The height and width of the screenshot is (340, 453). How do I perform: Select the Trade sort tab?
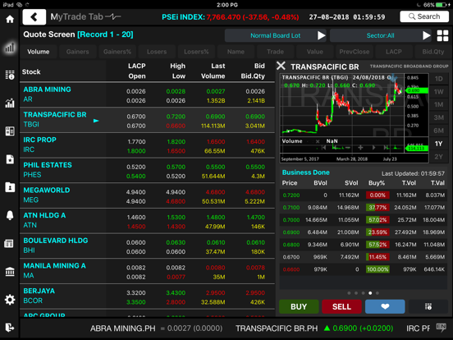pyautogui.click(x=275, y=52)
